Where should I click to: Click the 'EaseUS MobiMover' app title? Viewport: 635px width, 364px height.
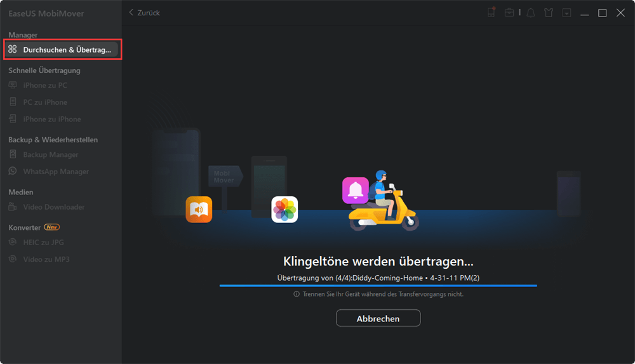coord(46,13)
